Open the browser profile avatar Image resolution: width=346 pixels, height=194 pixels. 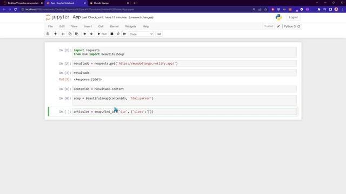click(336, 9)
